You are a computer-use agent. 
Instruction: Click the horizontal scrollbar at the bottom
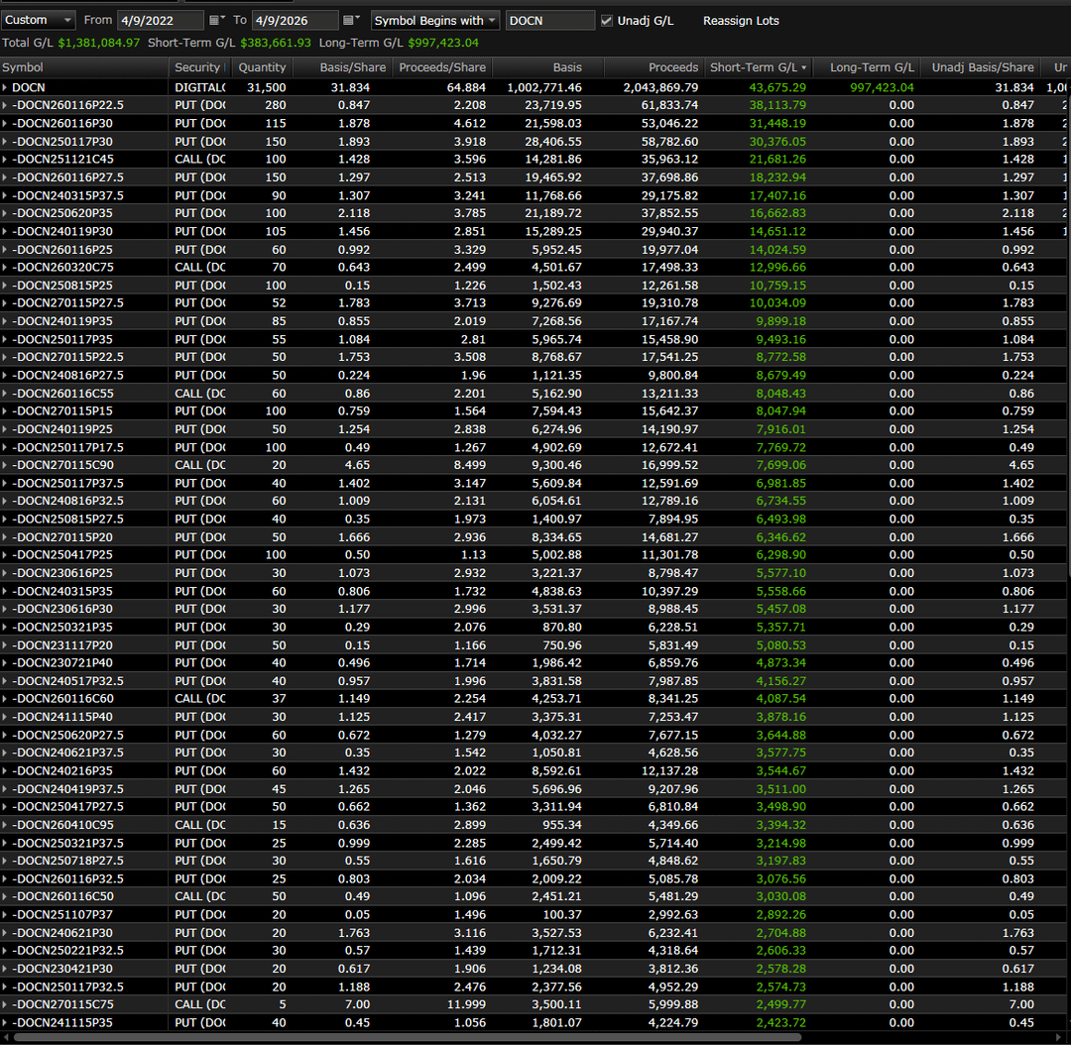click(496, 1037)
